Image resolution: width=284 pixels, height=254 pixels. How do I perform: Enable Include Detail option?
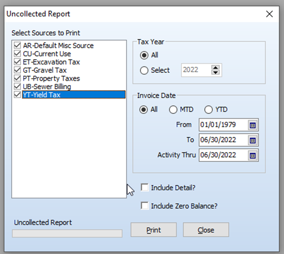click(145, 187)
